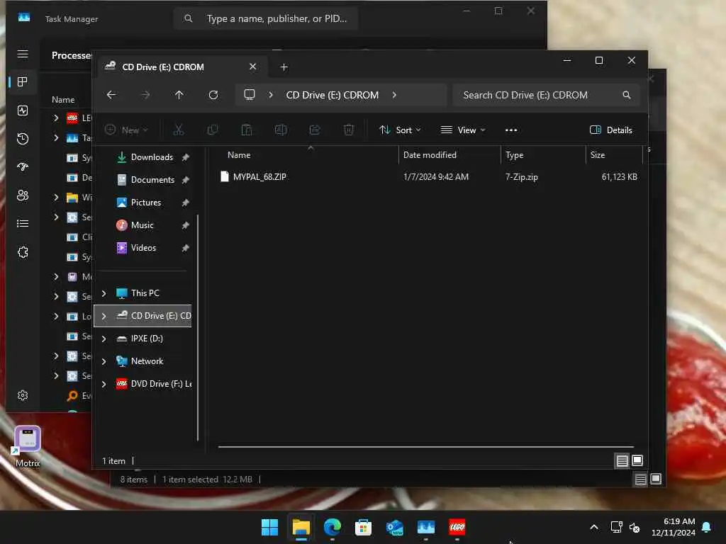Toggle the Details pane button
The height and width of the screenshot is (544, 726).
610,130
